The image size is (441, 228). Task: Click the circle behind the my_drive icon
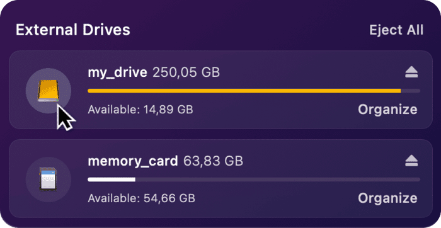click(x=49, y=91)
